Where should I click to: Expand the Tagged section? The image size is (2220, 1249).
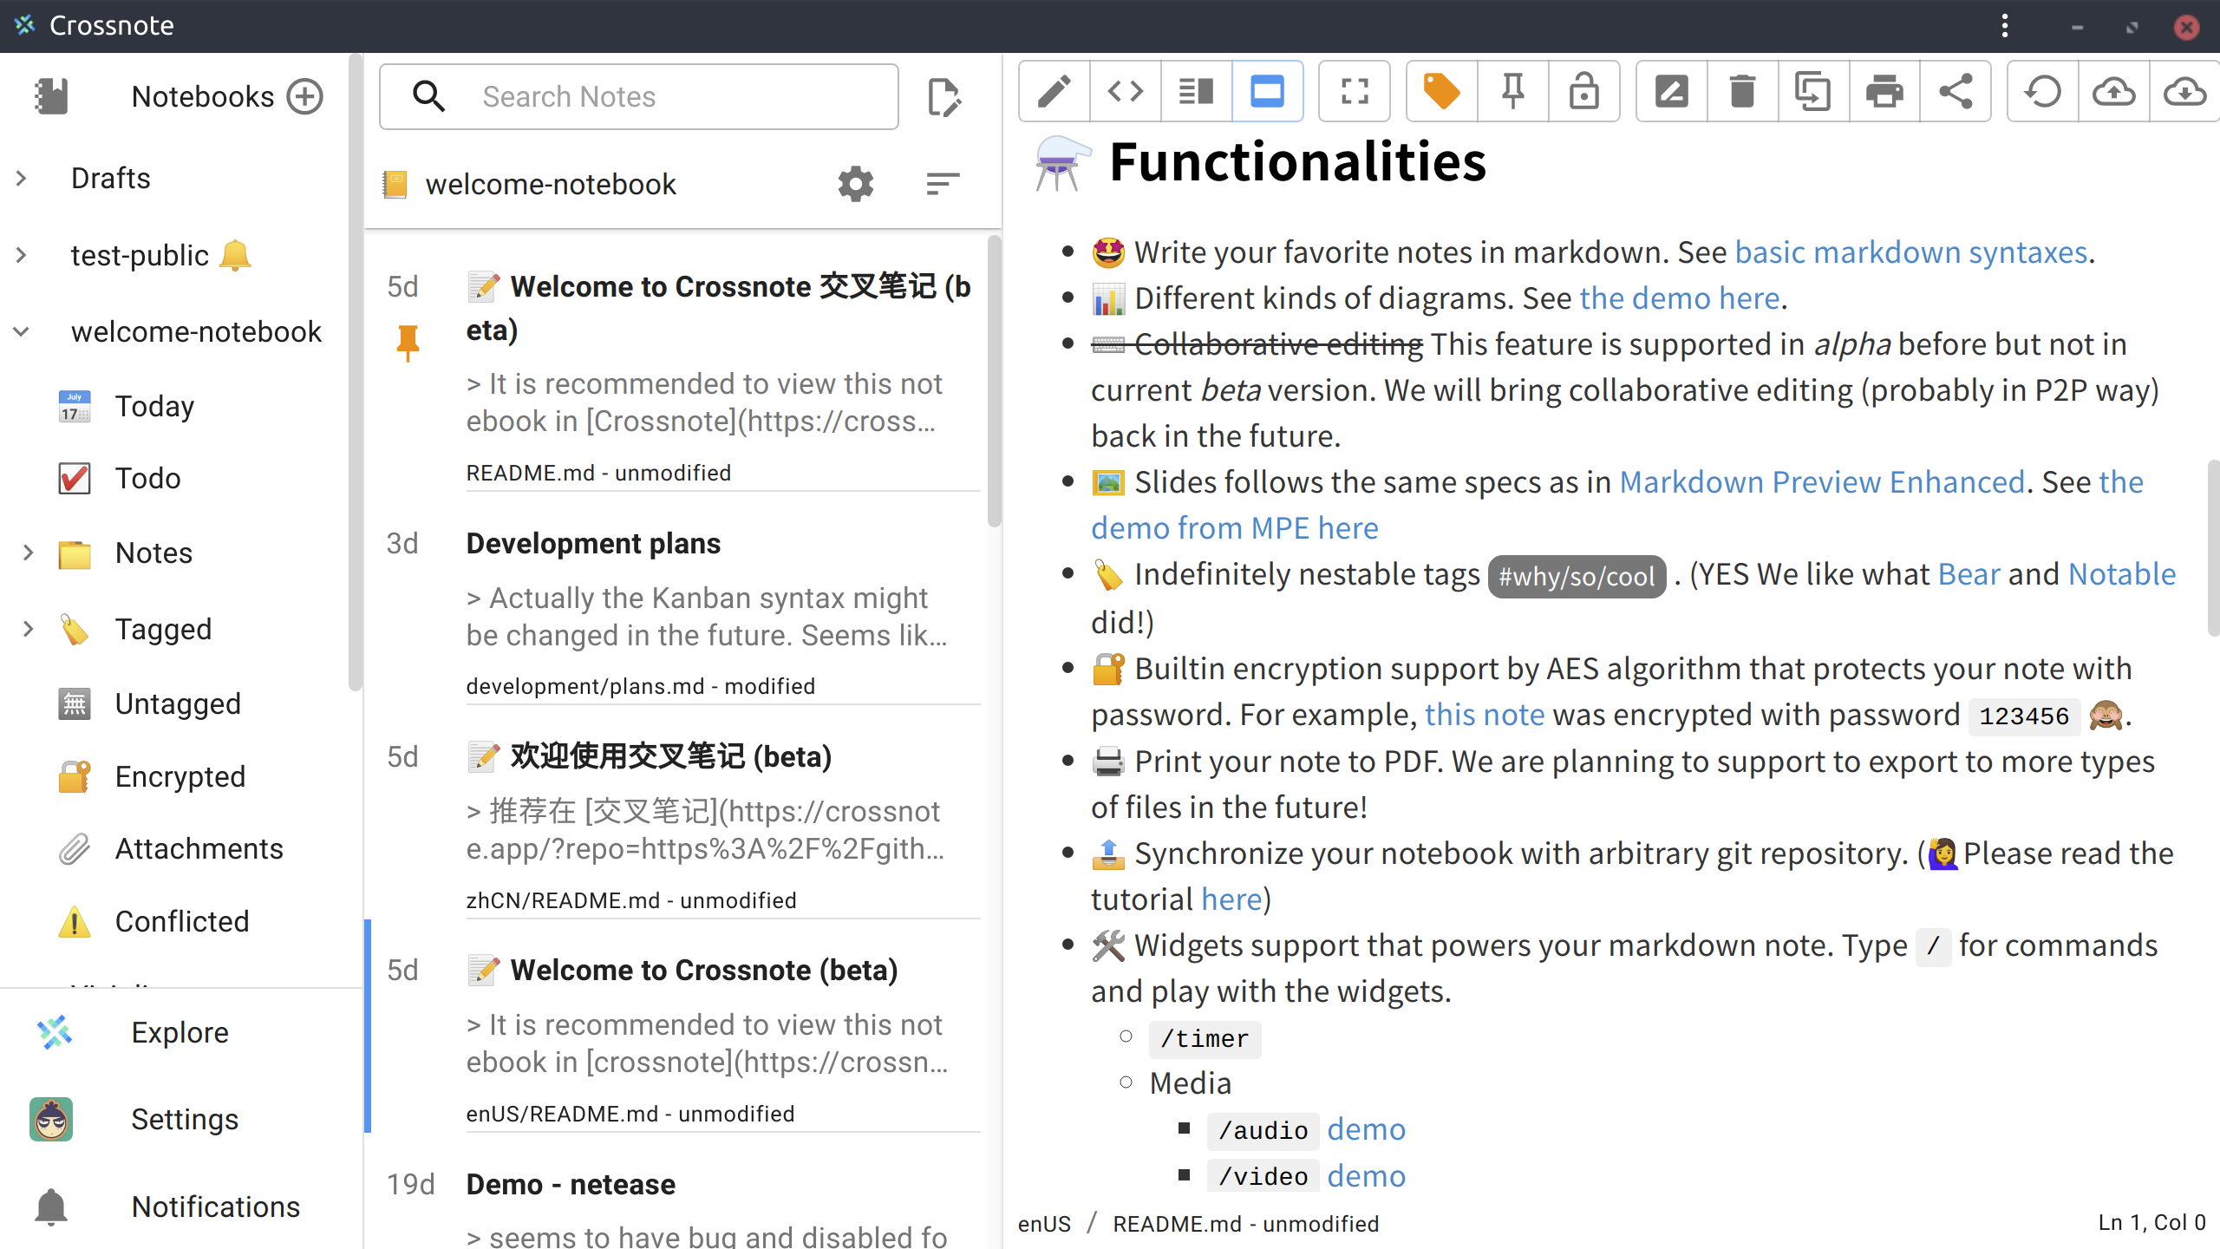tap(29, 628)
